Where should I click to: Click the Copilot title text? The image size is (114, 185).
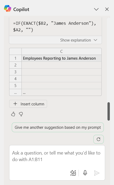click(21, 9)
